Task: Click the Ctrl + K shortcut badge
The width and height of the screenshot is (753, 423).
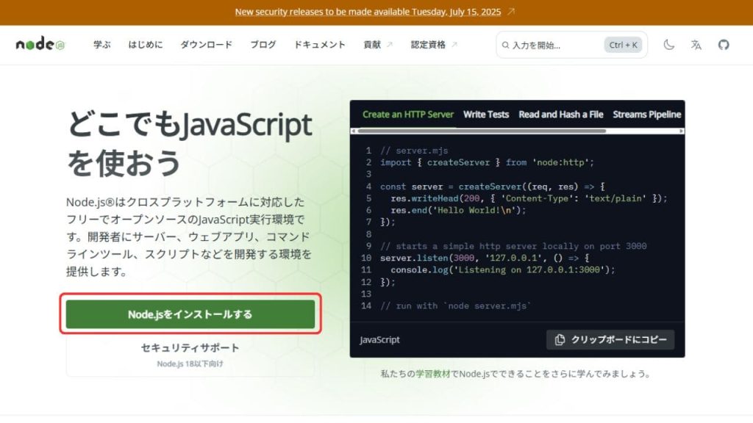Action: coord(623,45)
